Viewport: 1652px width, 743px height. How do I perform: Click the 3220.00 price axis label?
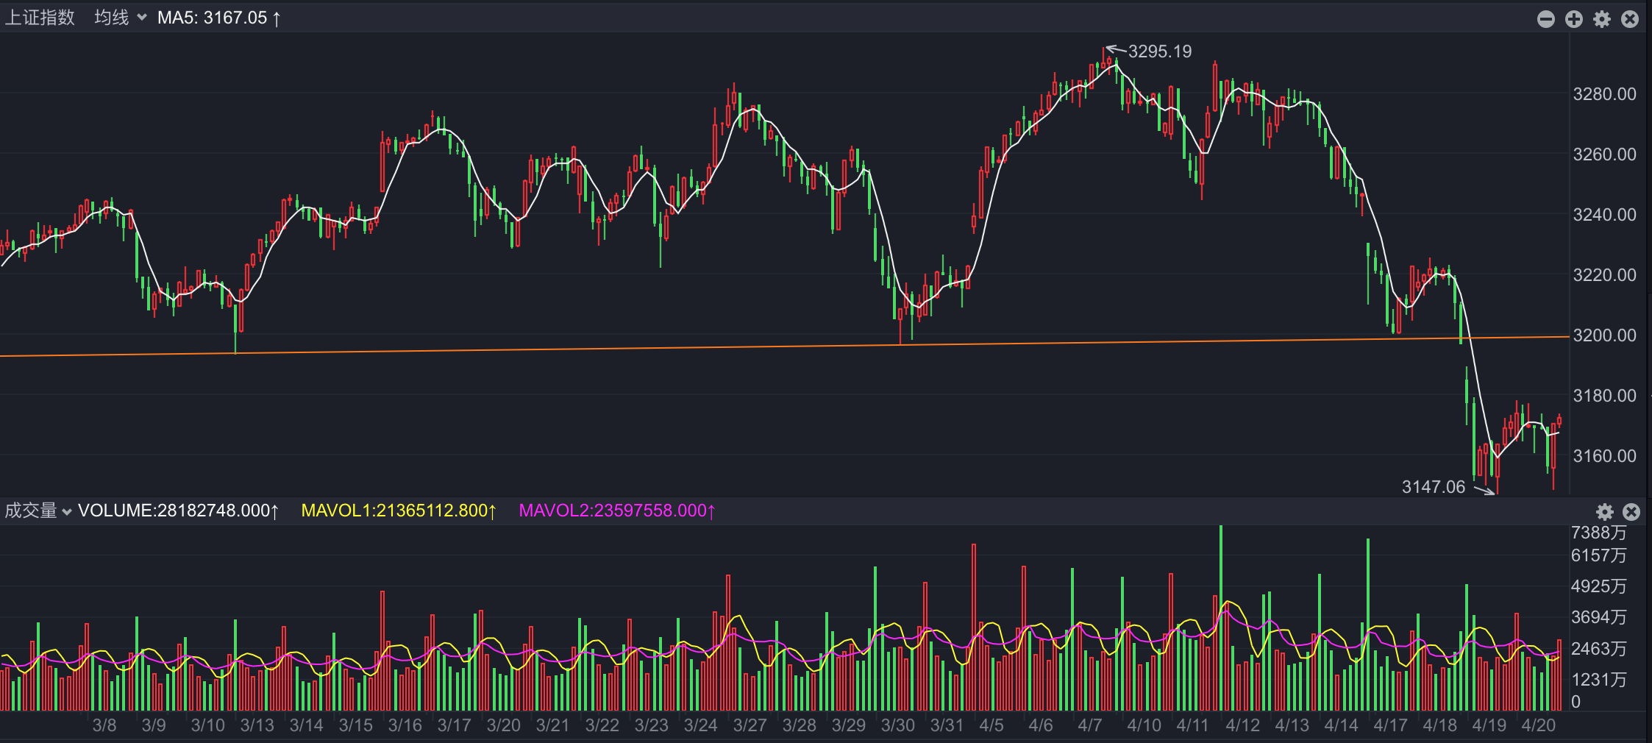(1604, 275)
